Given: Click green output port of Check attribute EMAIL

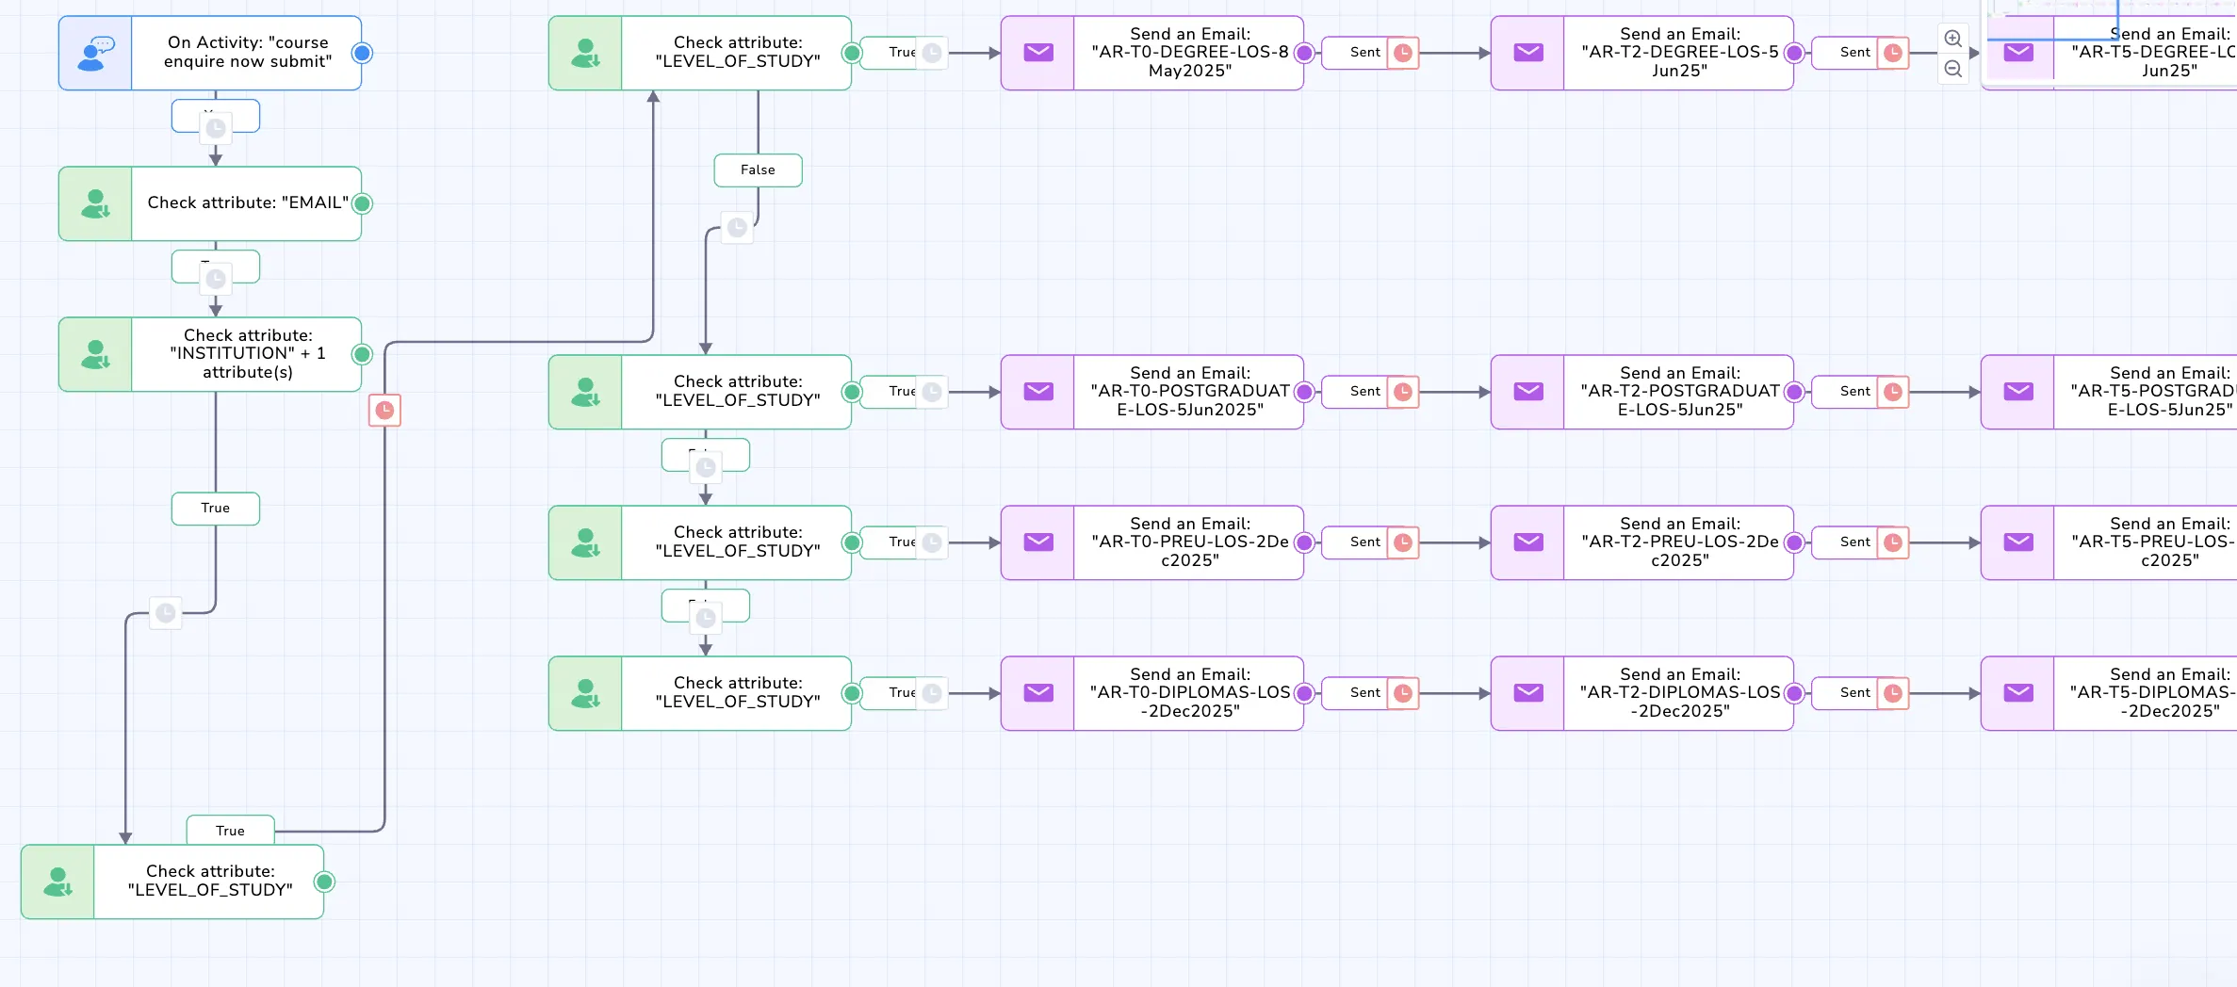Looking at the screenshot, I should tap(362, 203).
